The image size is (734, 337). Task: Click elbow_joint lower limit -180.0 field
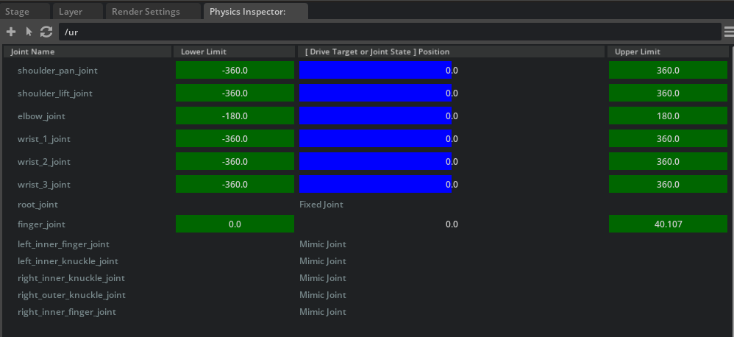[235, 116]
